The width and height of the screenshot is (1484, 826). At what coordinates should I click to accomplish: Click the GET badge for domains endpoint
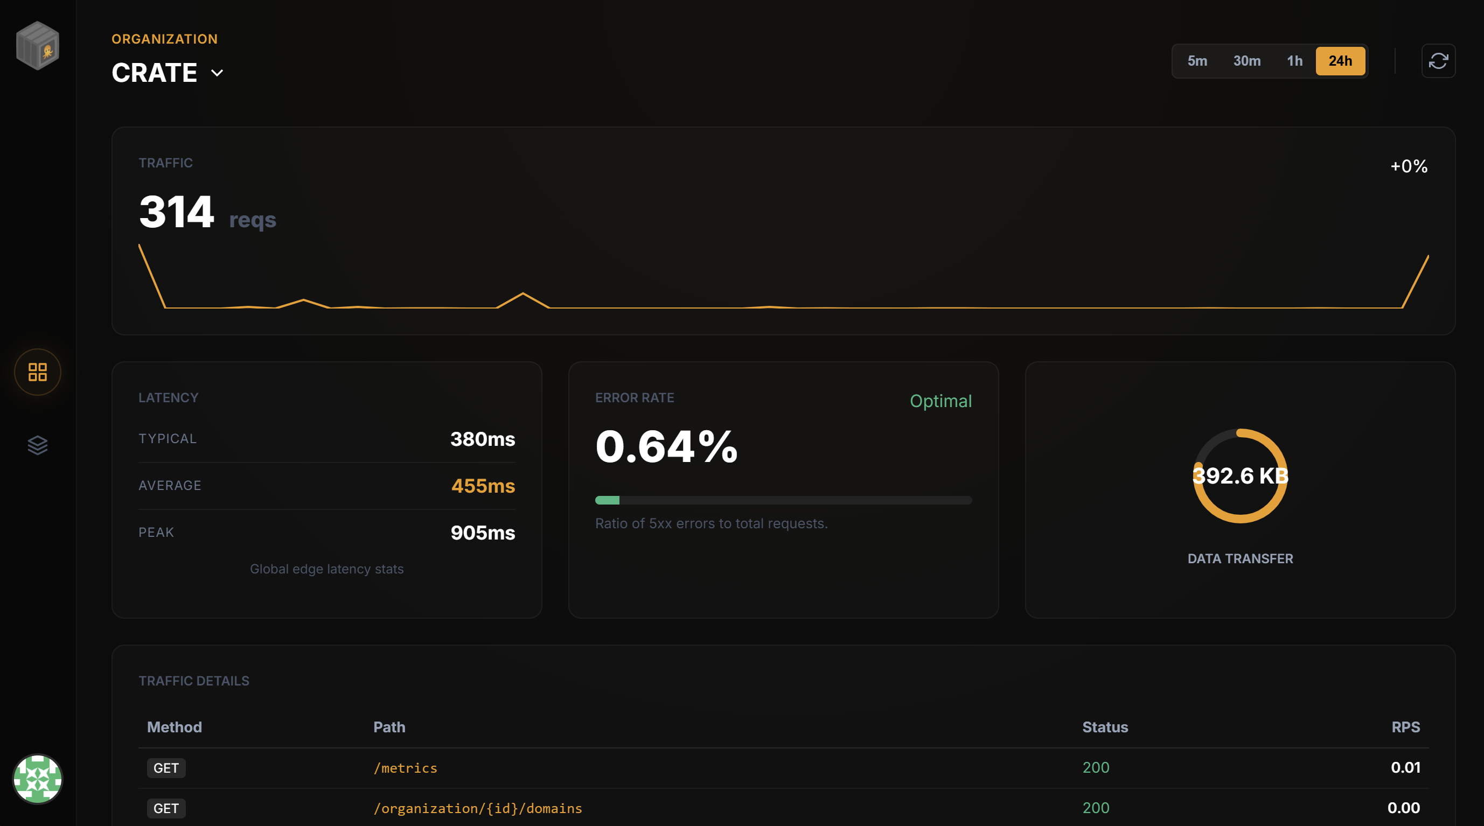point(166,808)
